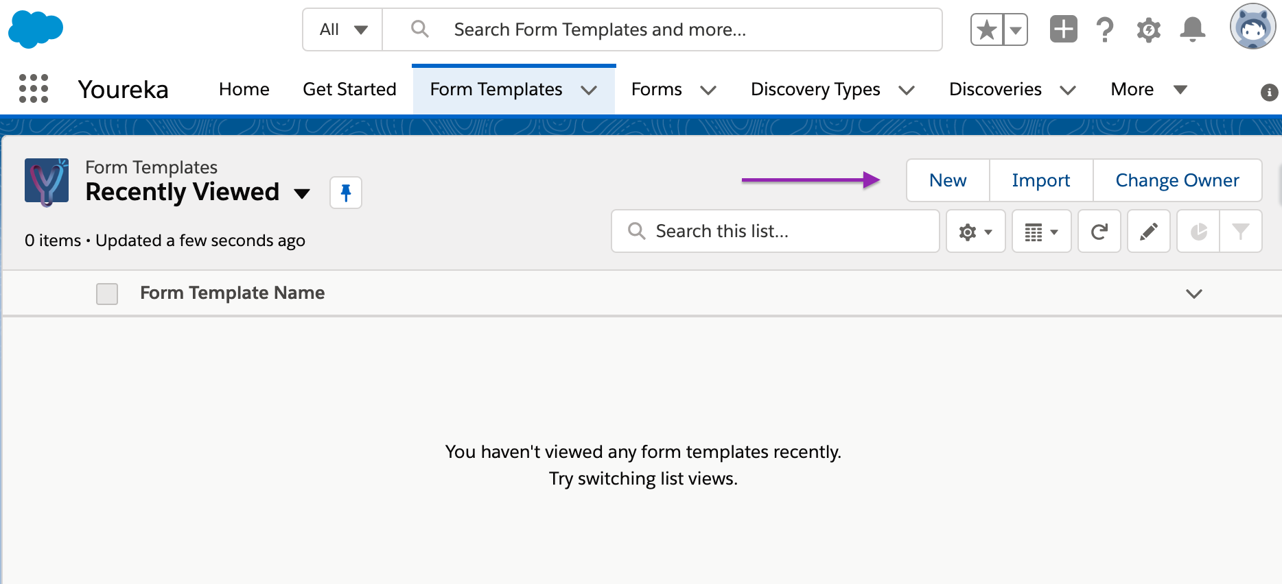Open the Form Template Name column actions chevron

coord(1194,293)
